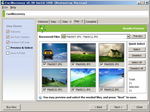The height and width of the screenshot is (112, 150).
Task: Maximize the CardRecovery window
Action: 143,3
